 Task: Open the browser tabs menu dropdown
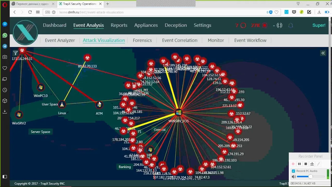[298, 4]
